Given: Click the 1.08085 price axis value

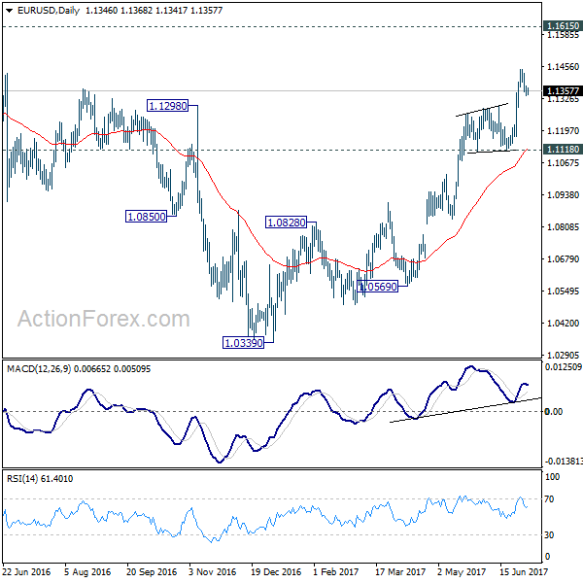Looking at the screenshot, I should [563, 226].
